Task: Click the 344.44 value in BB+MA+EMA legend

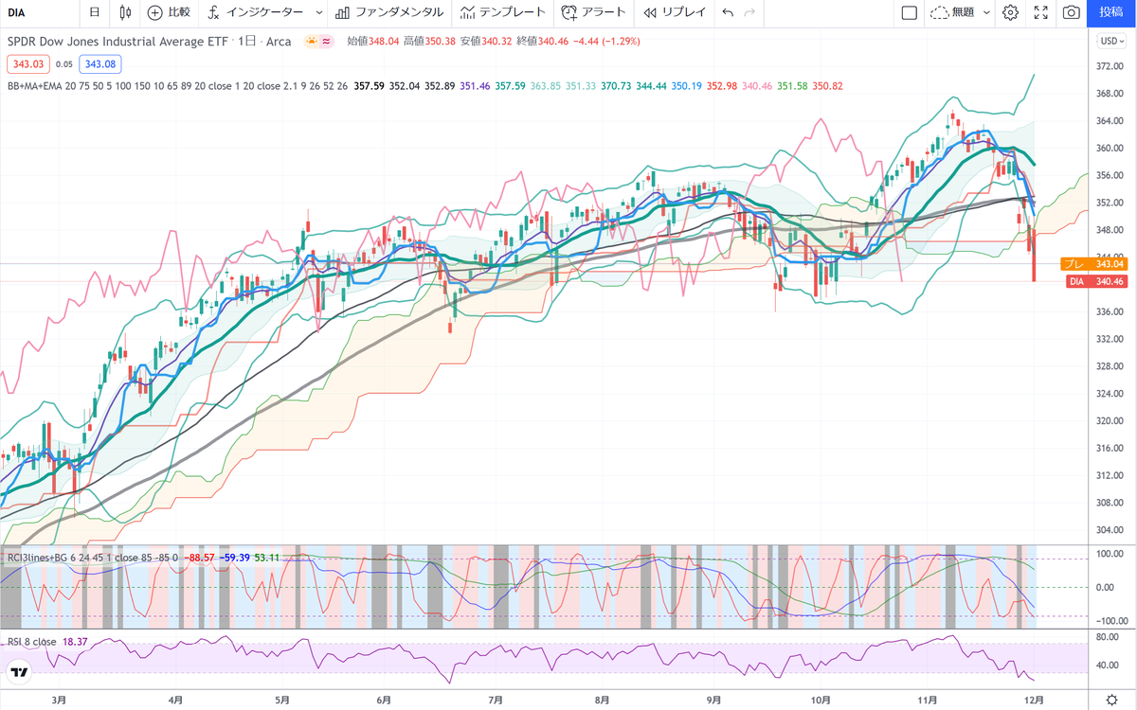Action: pos(653,86)
